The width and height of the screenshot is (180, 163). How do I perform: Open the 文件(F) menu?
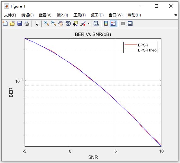(10, 15)
